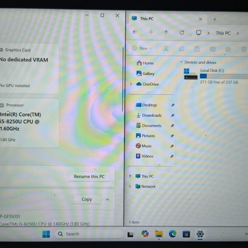The image size is (248, 248).
Task: Click the Graphics Card info card
Action: click(29, 68)
